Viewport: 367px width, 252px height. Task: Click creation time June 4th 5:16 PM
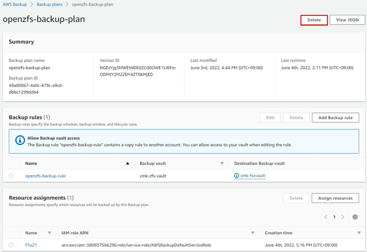[x=301, y=245]
